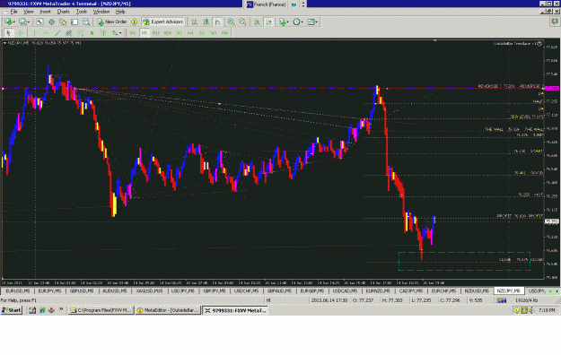
Task: Open the Insert menu
Action: click(45, 12)
